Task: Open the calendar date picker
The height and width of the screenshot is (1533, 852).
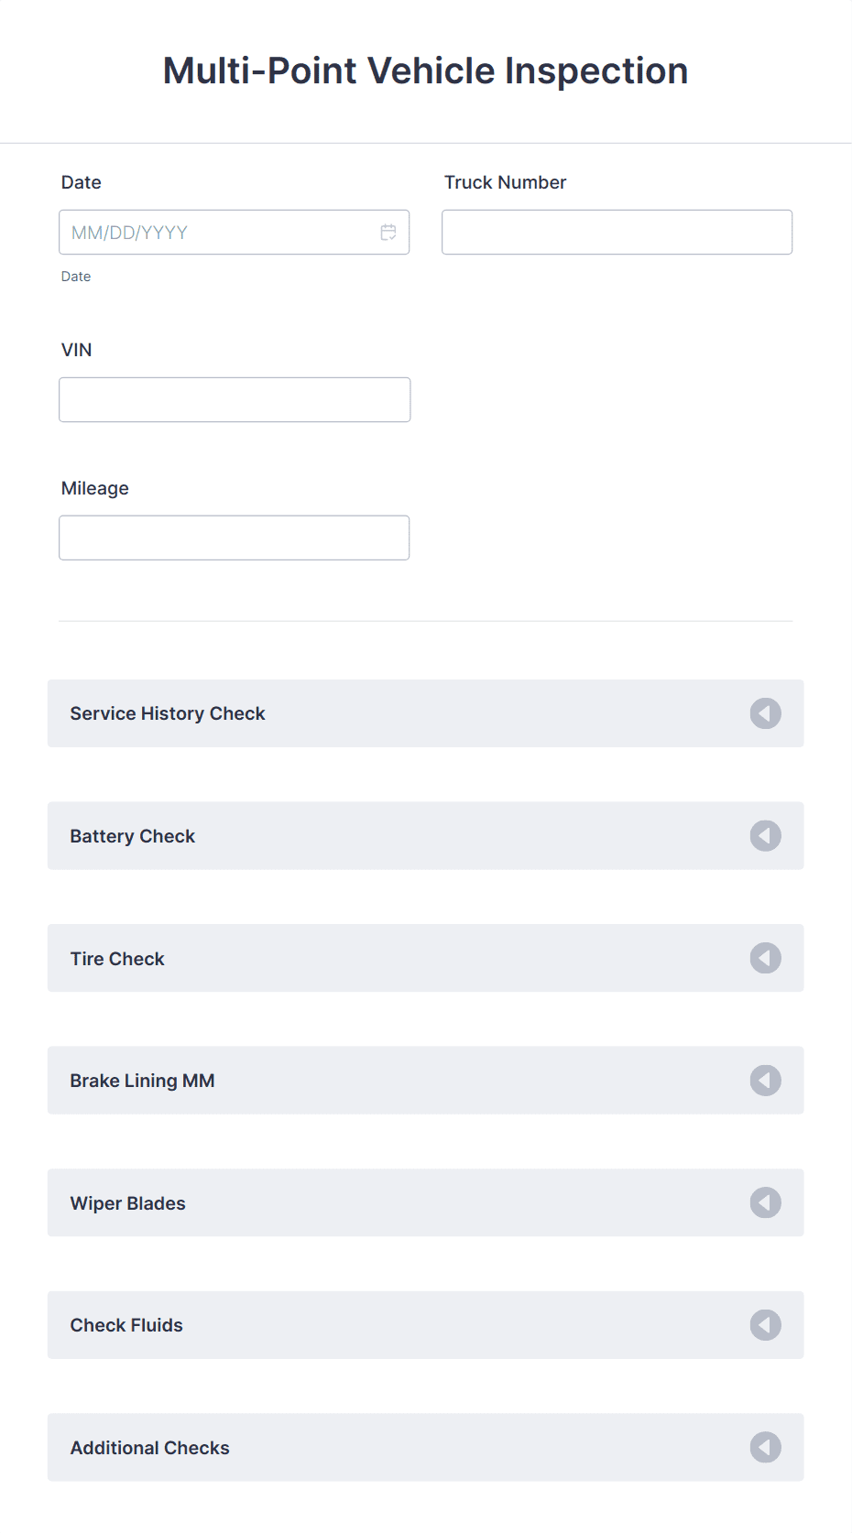Action: [388, 232]
